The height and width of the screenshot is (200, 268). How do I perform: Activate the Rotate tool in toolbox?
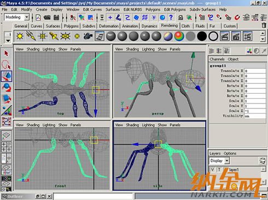7,87
